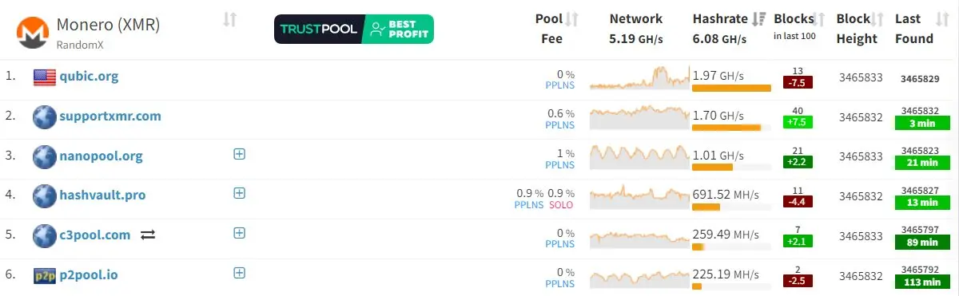959x296 pixels.
Task: Click the supportxmr.com orange hashrate bar
Action: point(726,128)
